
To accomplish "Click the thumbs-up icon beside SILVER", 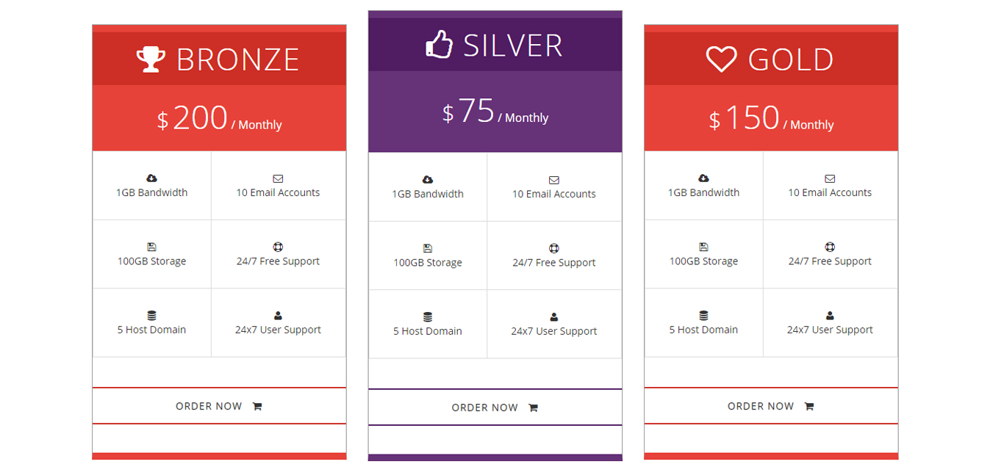I will [x=440, y=45].
